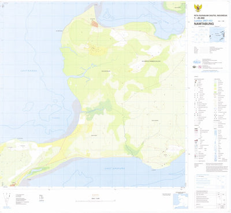Select the 1 : 25.000 scale text

199,18
